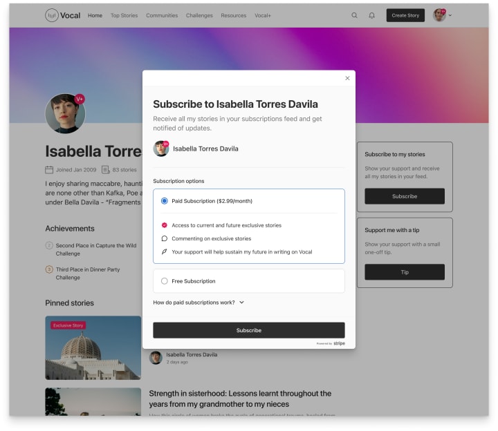Click the V+ badge on the profile photo
This screenshot has height=431, width=498.
coord(80,99)
